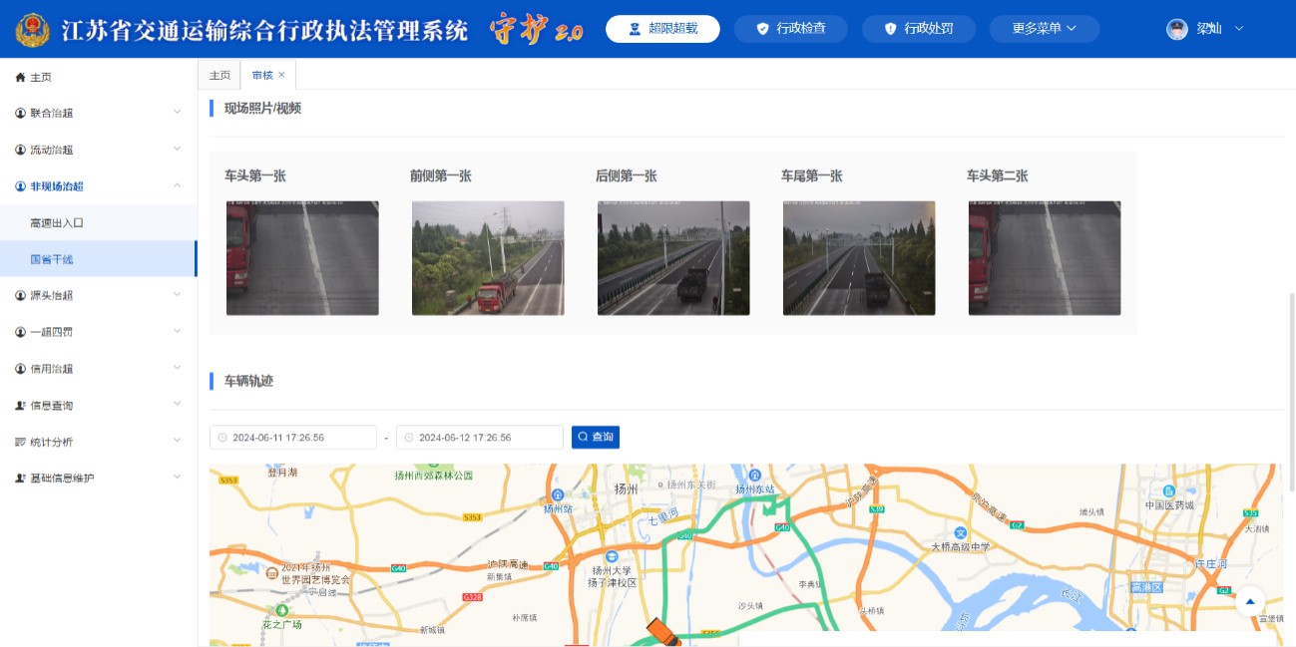This screenshot has width=1296, height=647.
Task: Click the scroll-to-top arrow button
Action: [x=1249, y=601]
